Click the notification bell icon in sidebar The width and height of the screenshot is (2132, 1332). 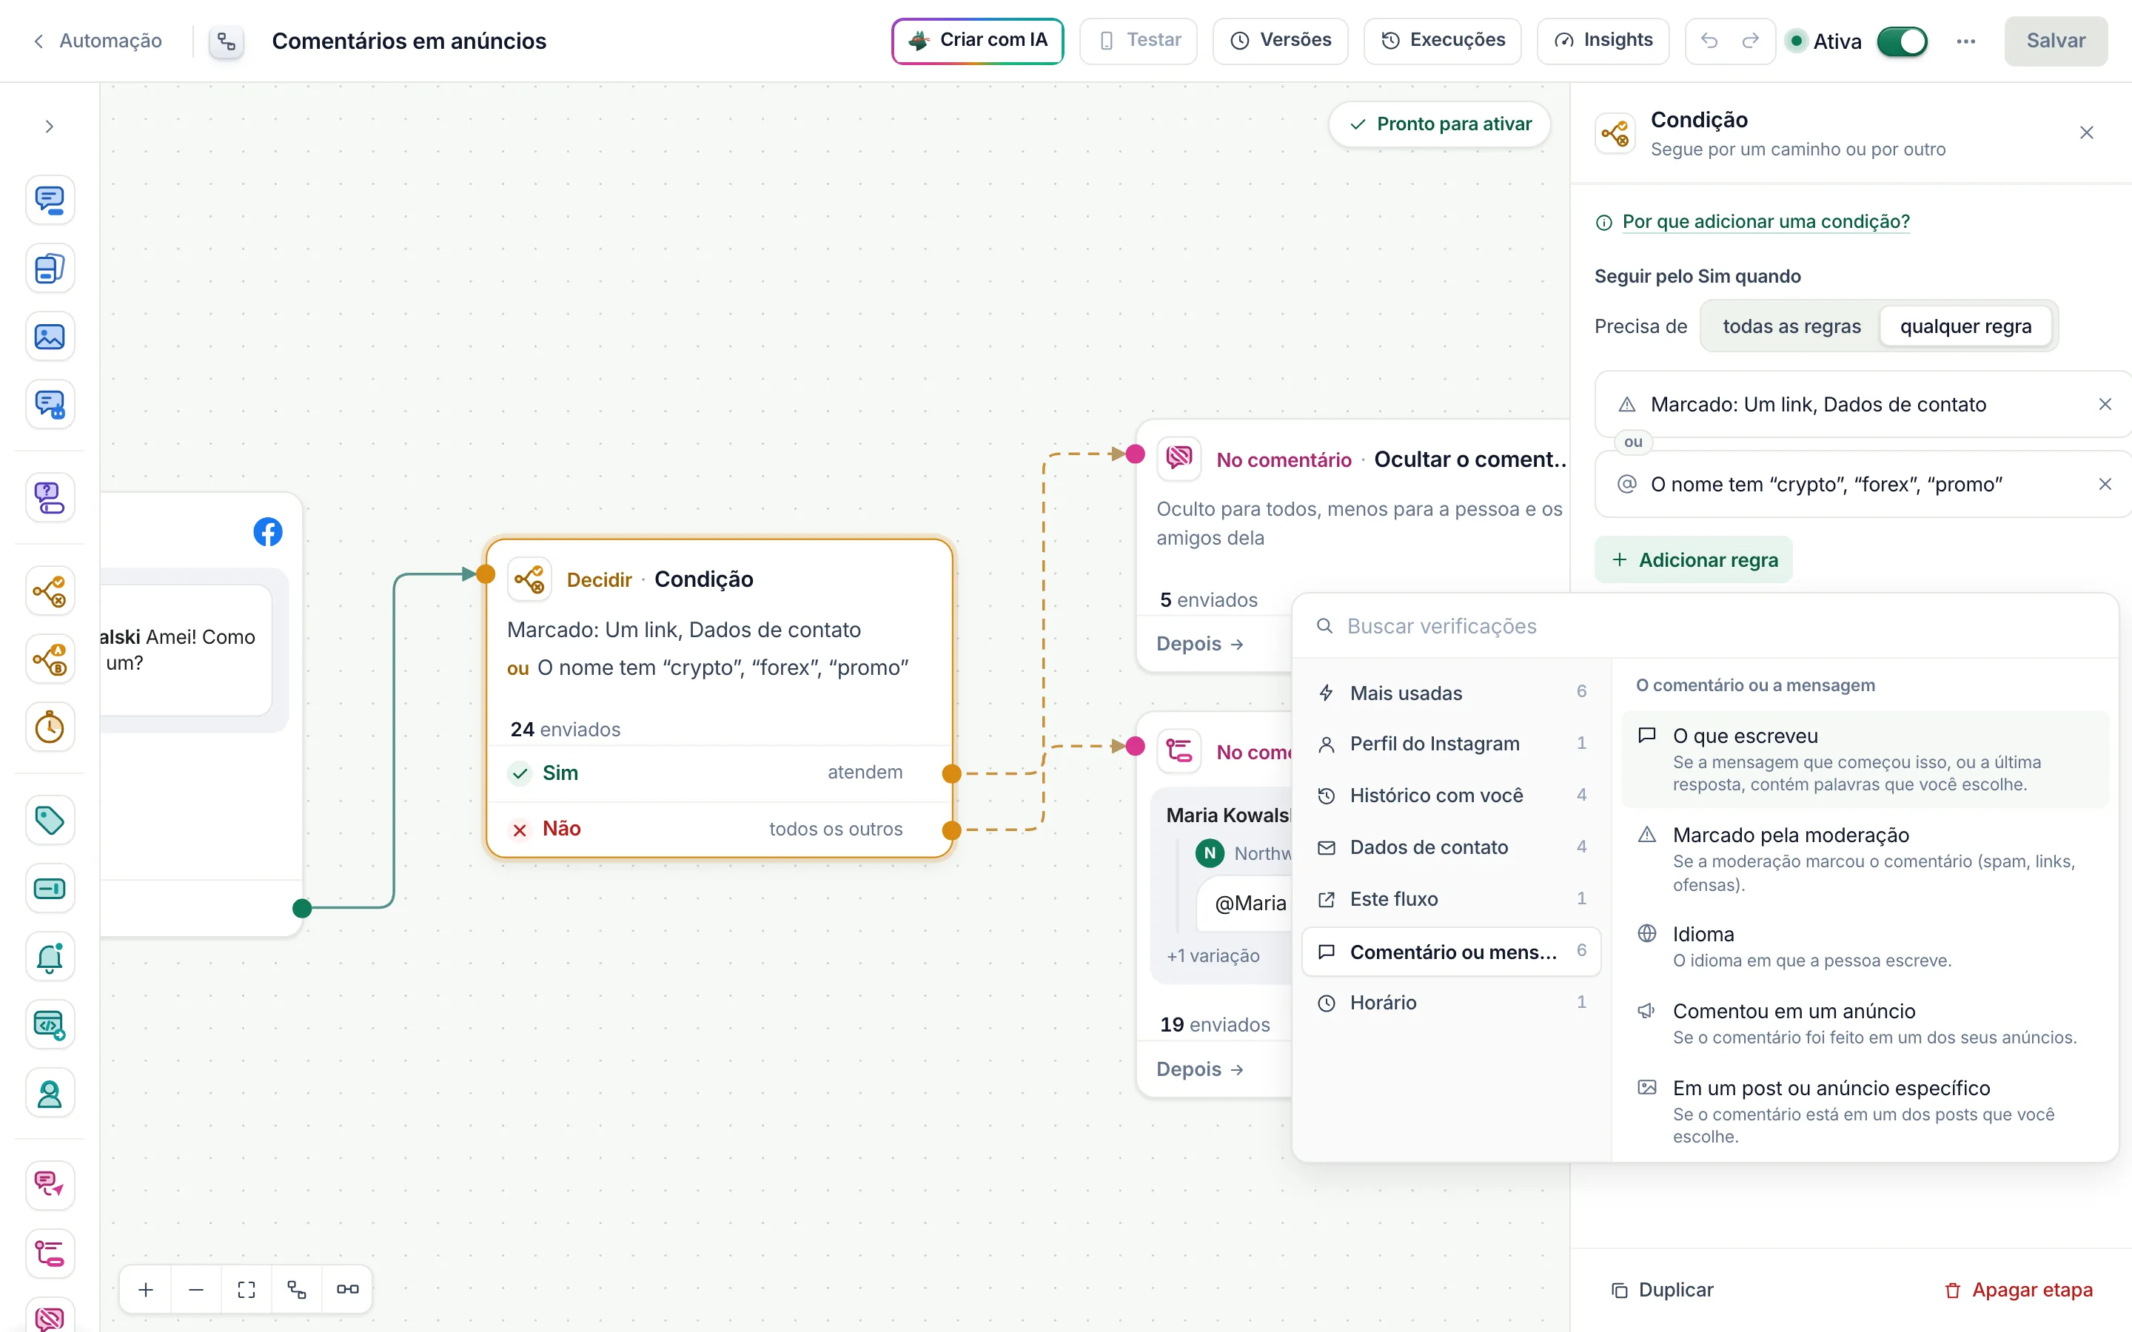[50, 957]
